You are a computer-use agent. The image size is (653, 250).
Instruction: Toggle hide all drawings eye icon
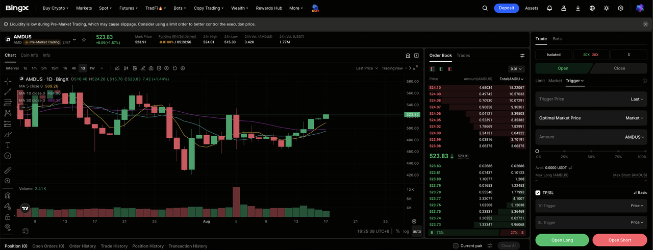8,227
